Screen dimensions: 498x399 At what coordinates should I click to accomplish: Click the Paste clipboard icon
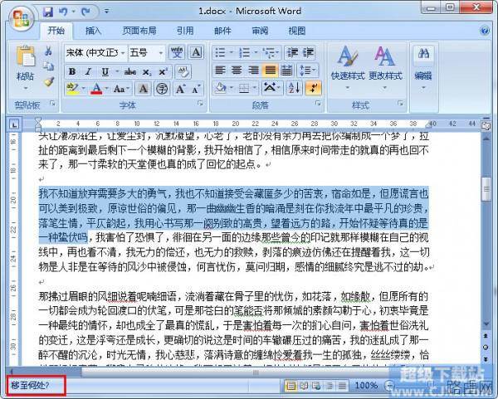click(26, 57)
